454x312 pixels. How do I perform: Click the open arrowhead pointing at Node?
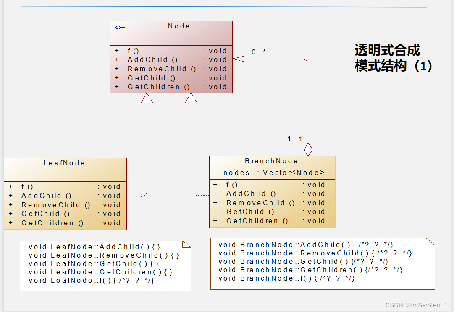239,59
